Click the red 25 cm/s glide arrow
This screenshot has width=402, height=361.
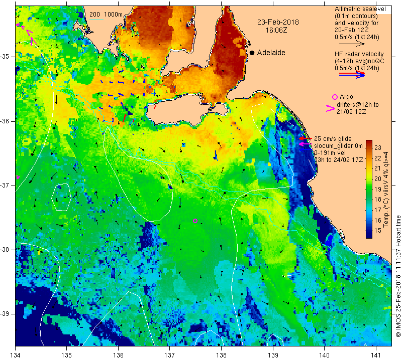point(306,138)
